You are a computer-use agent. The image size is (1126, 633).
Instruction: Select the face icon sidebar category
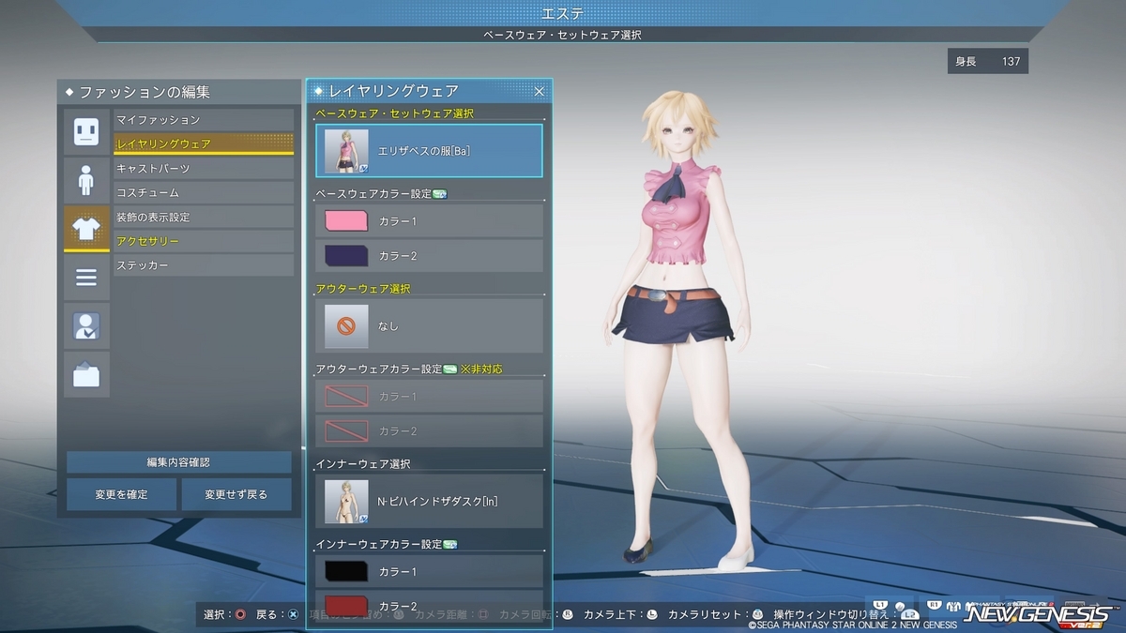pyautogui.click(x=86, y=131)
